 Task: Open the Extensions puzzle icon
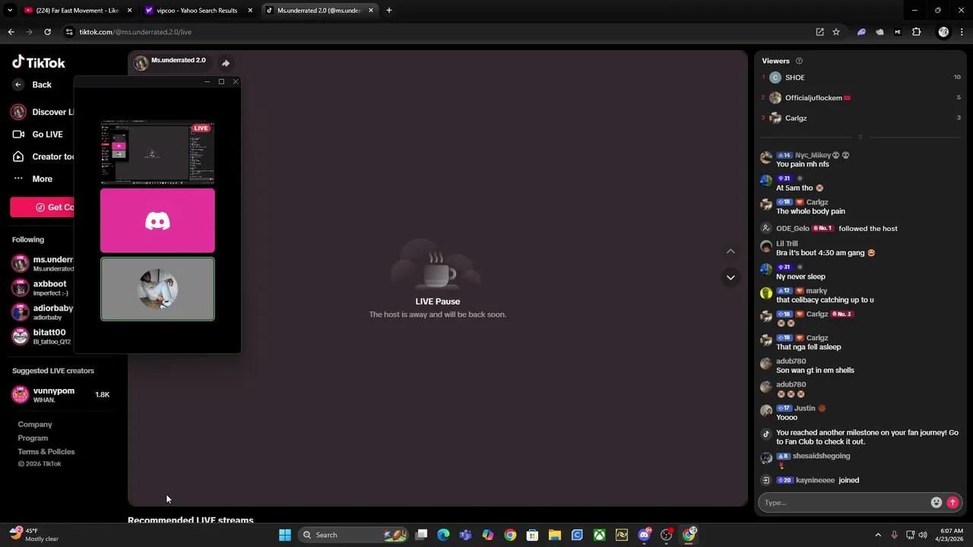coord(916,32)
